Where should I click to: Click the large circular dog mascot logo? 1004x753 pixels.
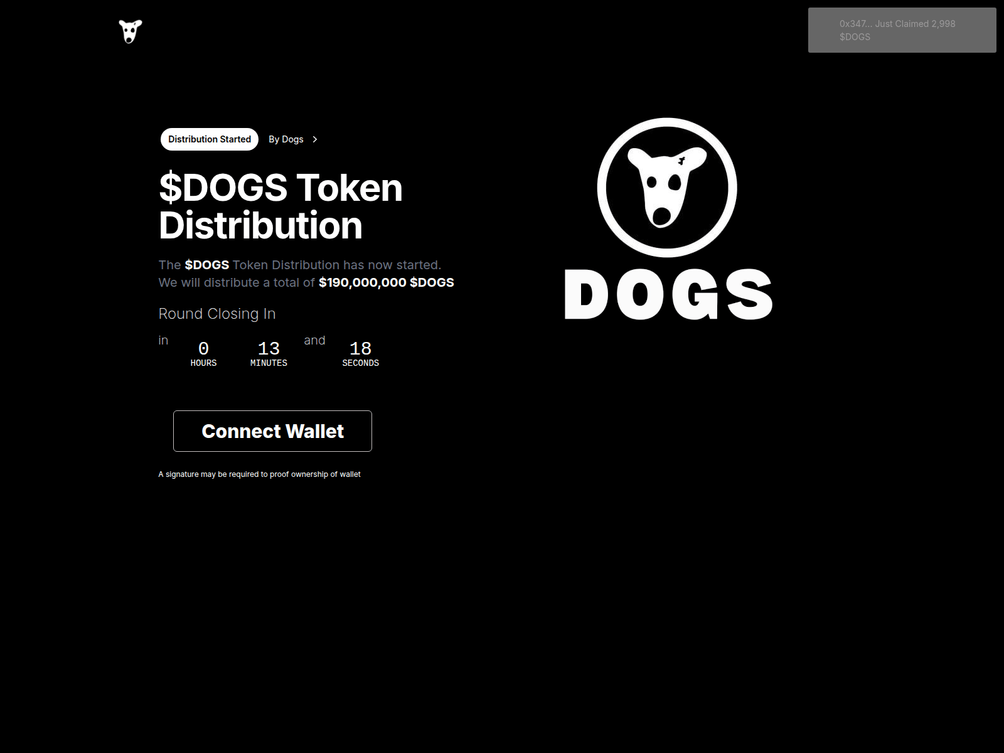click(667, 188)
